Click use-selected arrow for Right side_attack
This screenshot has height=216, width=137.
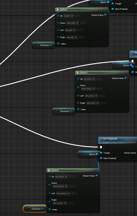(x=69, y=203)
